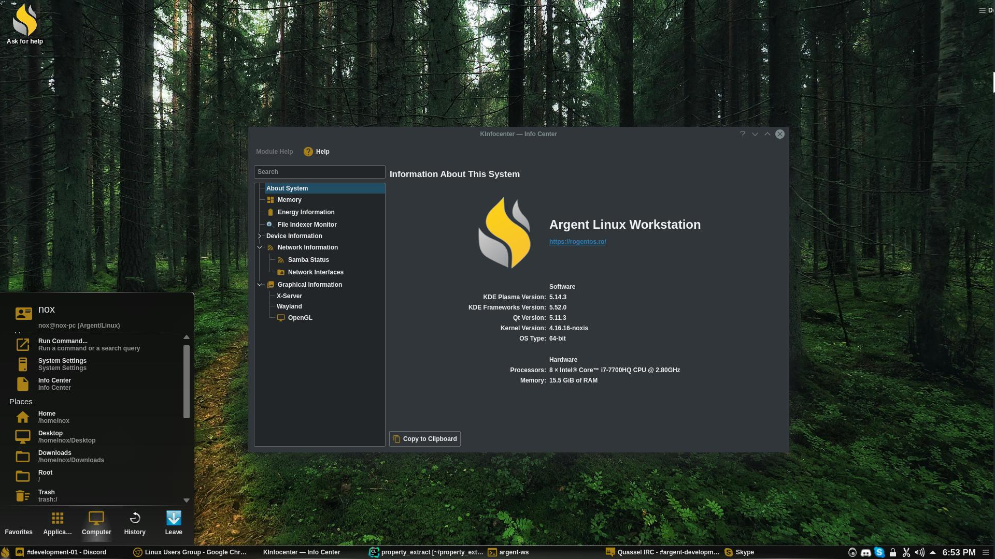Focus the KInfocenter Search field
995x559 pixels.
[x=319, y=172]
